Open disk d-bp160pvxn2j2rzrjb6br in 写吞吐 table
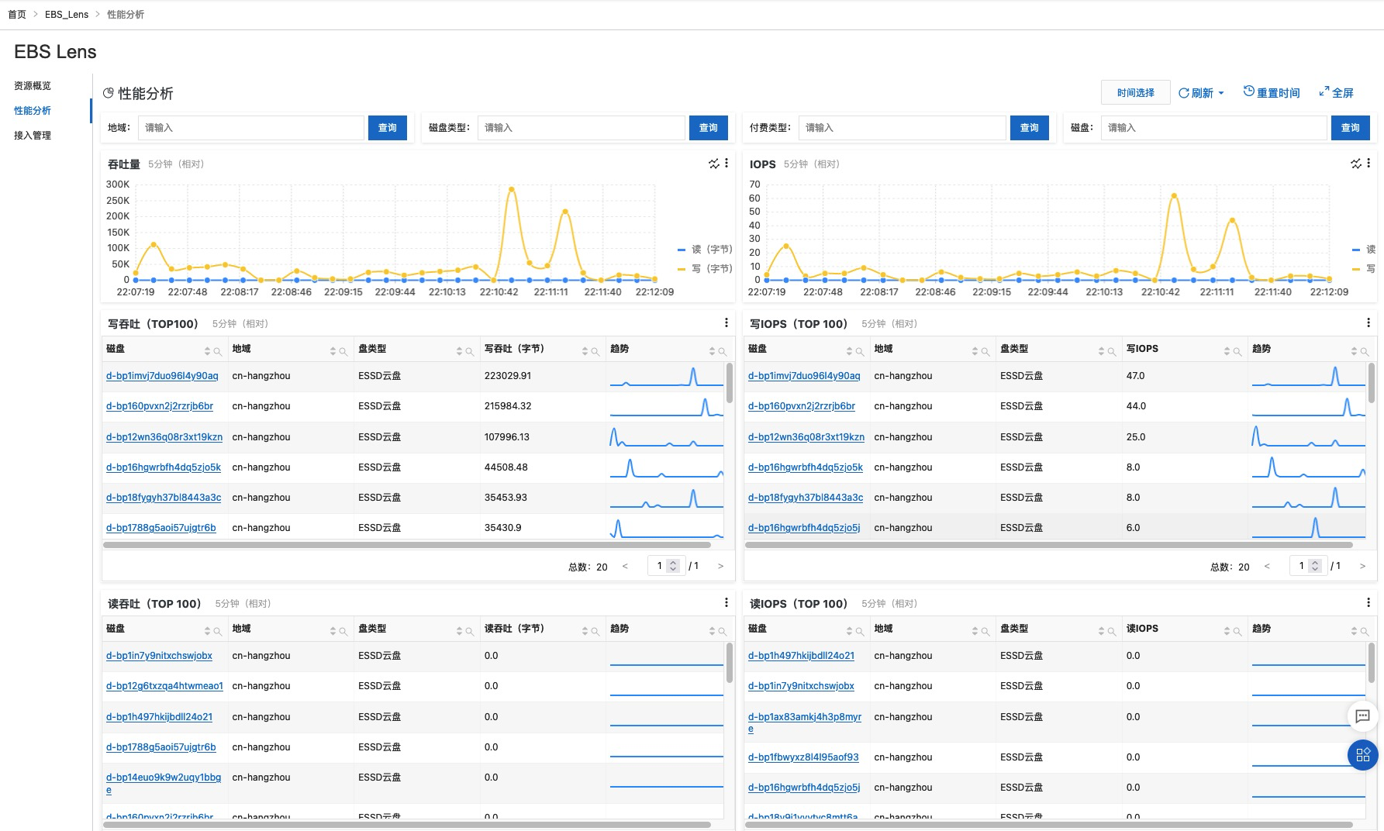 point(160,406)
